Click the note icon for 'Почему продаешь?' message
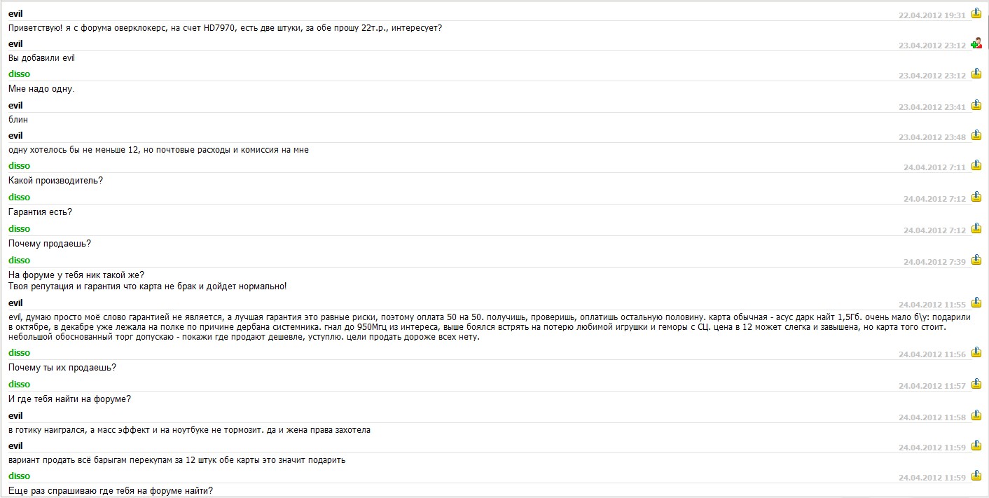The width and height of the screenshot is (989, 498). 976,228
